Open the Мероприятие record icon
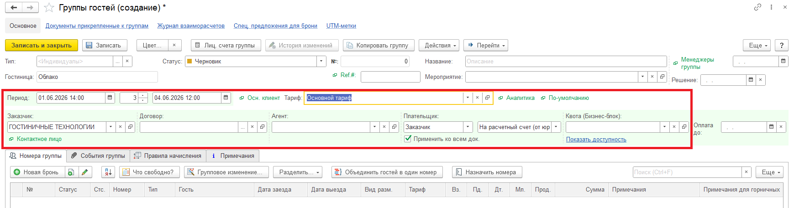Image resolution: width=794 pixels, height=208 pixels. tap(663, 77)
